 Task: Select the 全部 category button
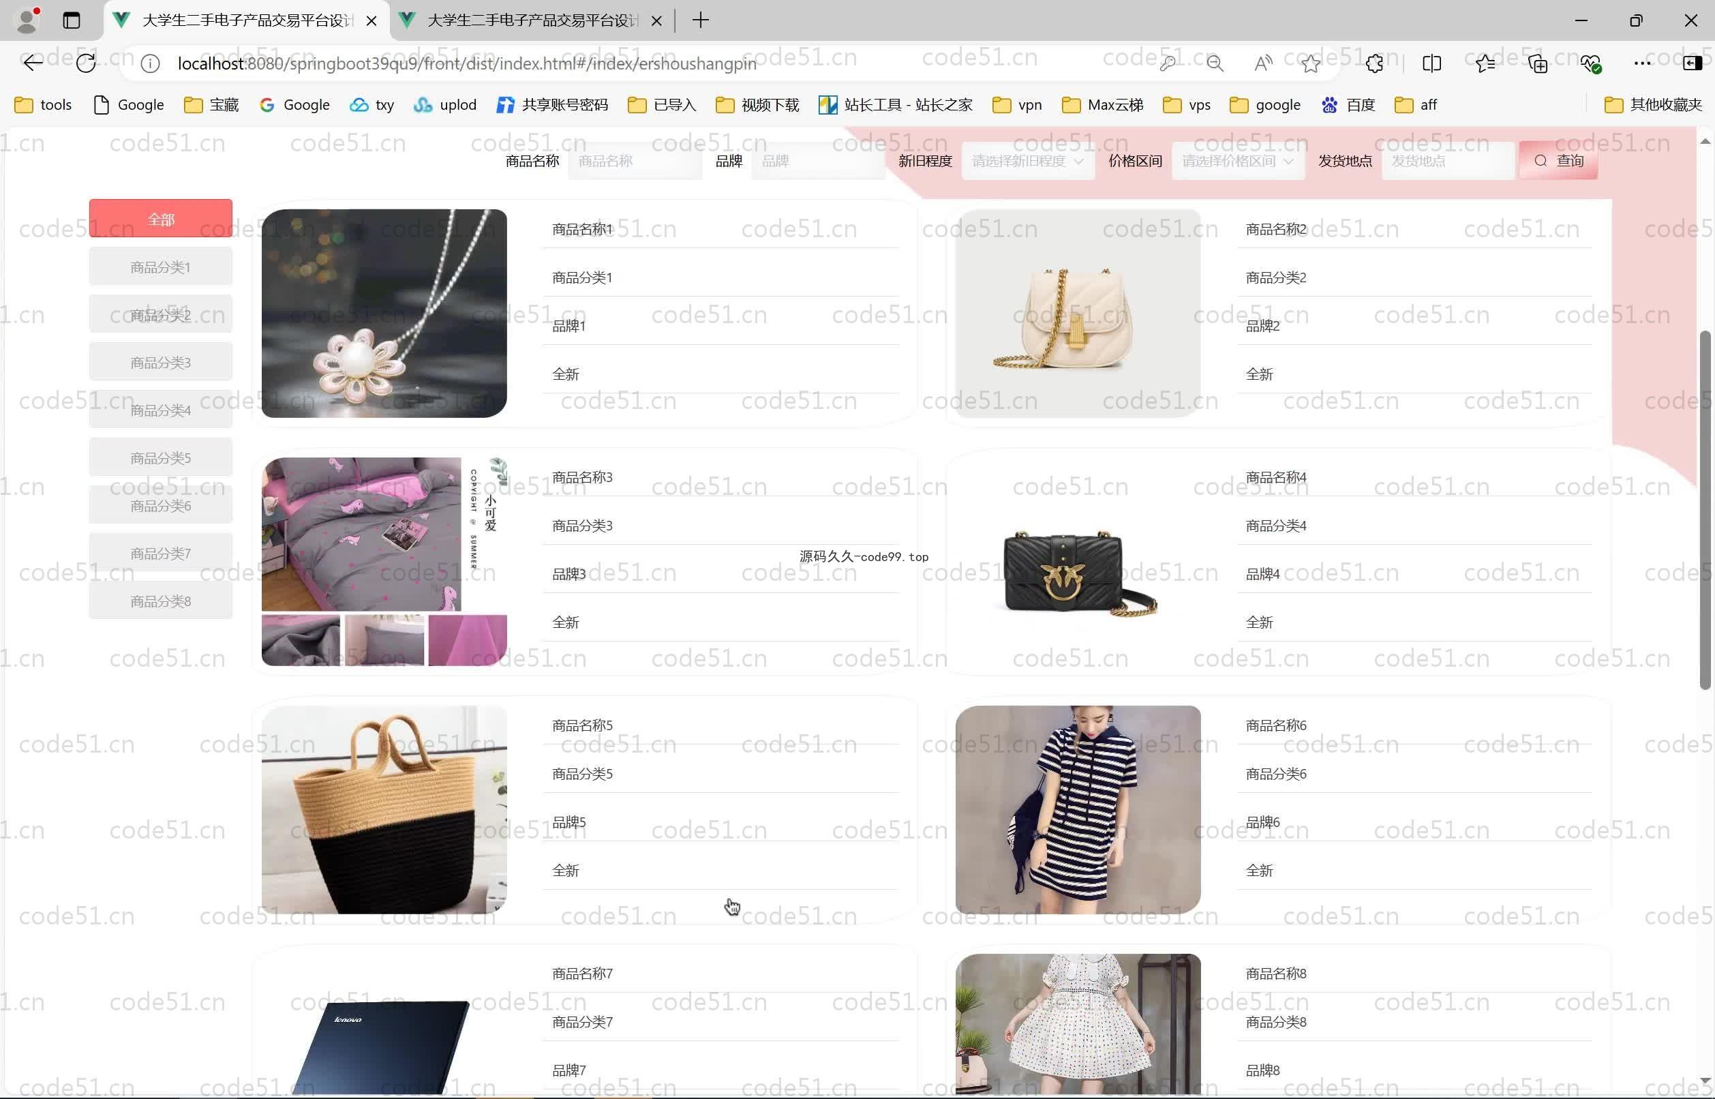point(160,218)
